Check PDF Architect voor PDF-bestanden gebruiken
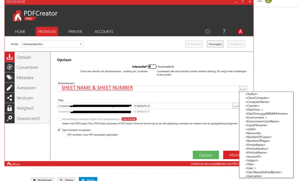 (x=64, y=135)
